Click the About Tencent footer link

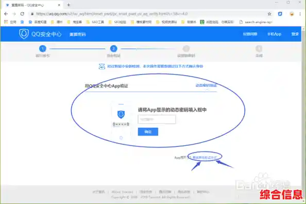123,192
